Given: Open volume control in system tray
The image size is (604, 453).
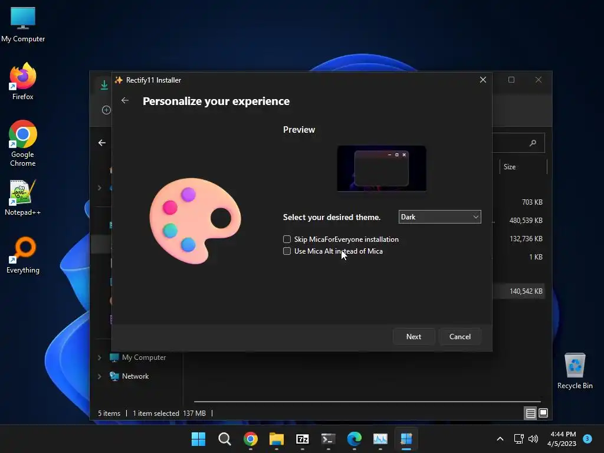Looking at the screenshot, I should (533, 439).
